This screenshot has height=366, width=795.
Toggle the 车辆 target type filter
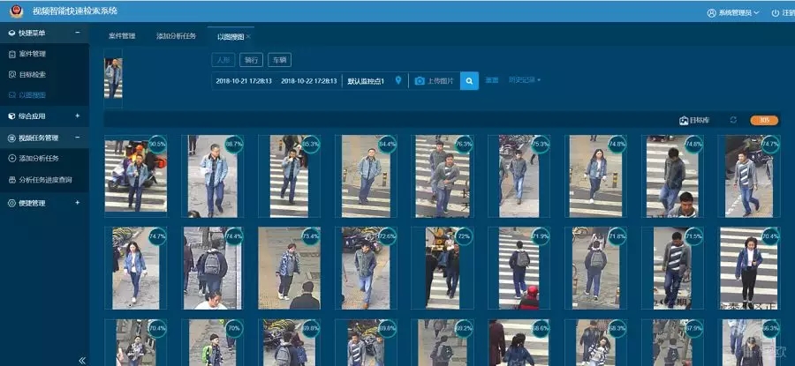point(279,60)
